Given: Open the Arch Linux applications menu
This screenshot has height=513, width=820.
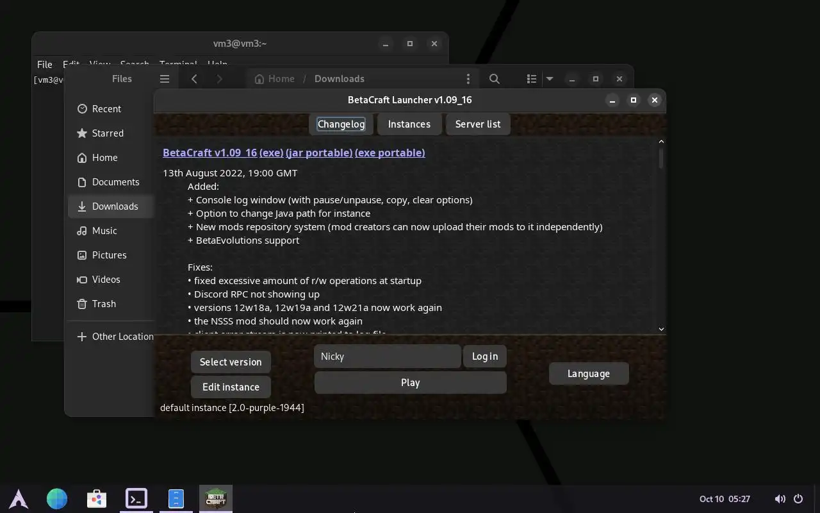Looking at the screenshot, I should [x=18, y=498].
